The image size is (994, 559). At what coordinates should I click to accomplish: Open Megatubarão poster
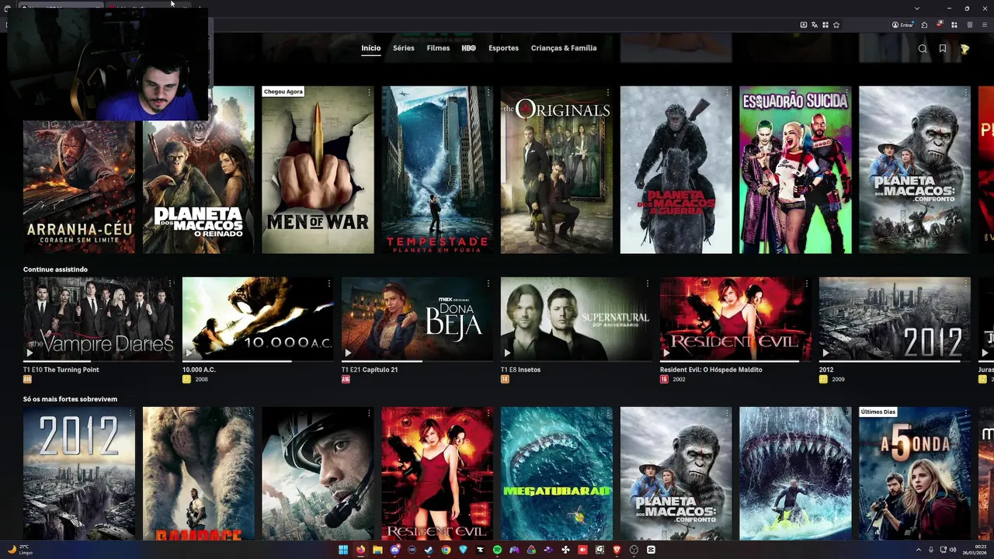coord(557,474)
